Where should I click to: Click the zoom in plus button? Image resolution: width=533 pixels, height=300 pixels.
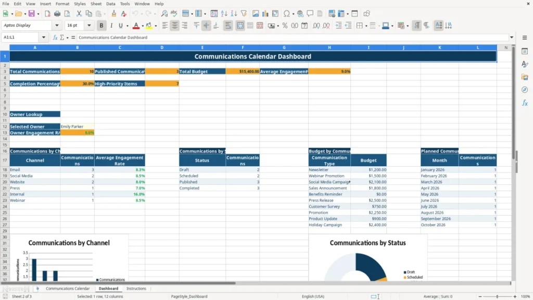point(515,296)
